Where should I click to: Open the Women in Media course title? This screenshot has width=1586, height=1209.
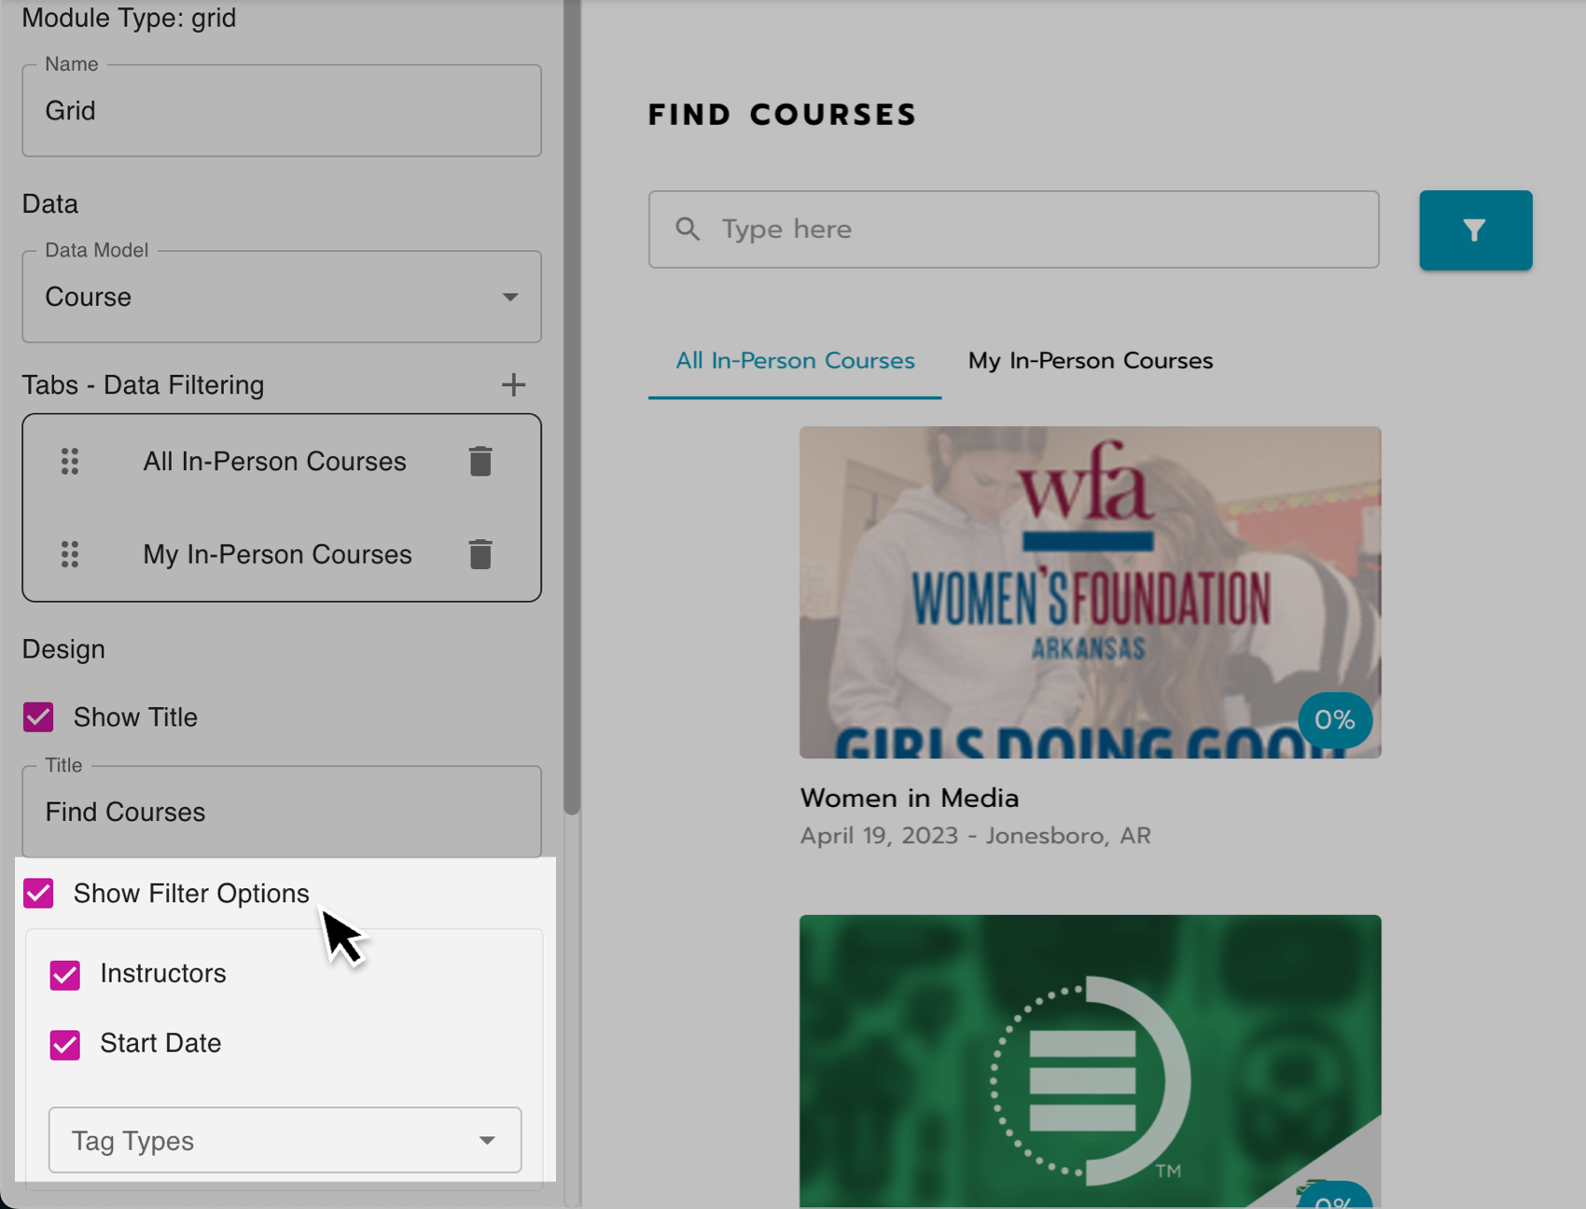(x=910, y=798)
